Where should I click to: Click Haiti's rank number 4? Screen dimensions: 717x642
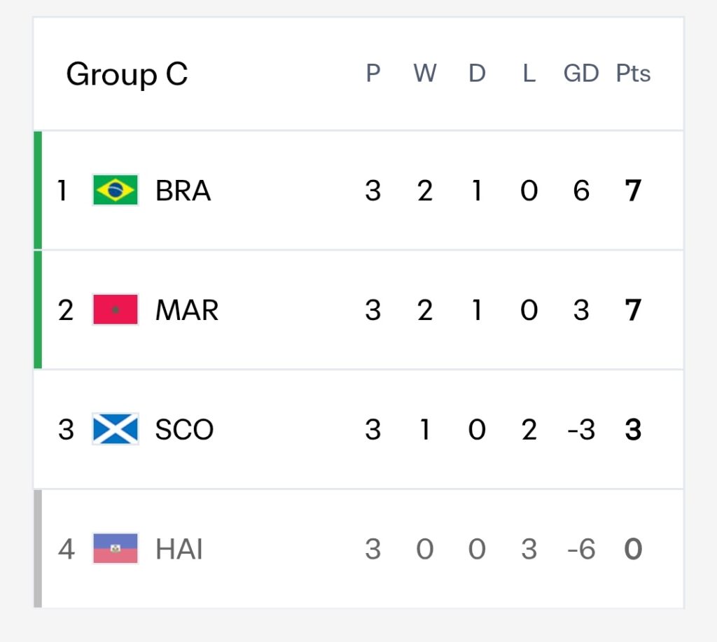[x=67, y=549]
